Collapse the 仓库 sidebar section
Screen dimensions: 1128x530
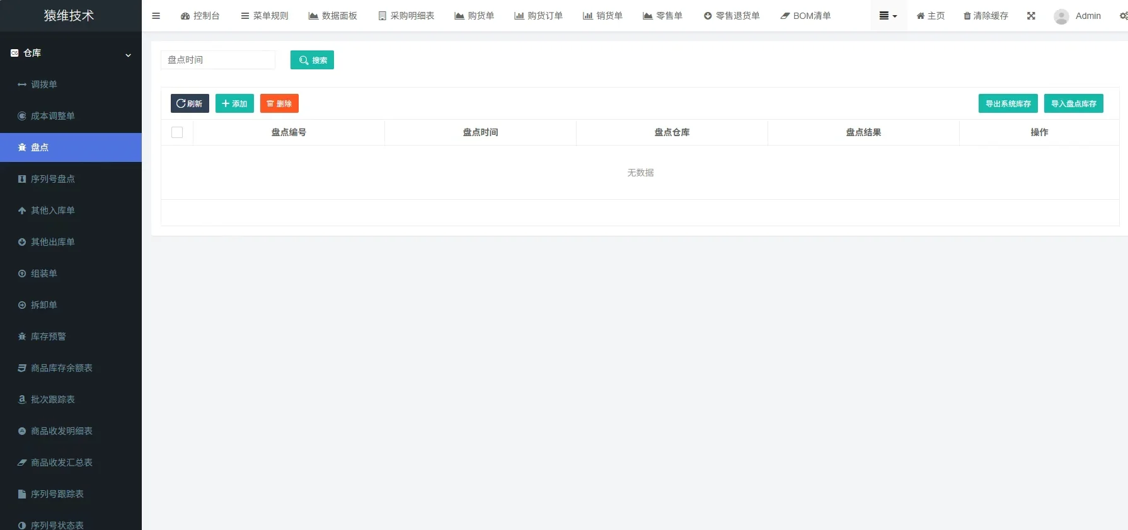tap(71, 54)
